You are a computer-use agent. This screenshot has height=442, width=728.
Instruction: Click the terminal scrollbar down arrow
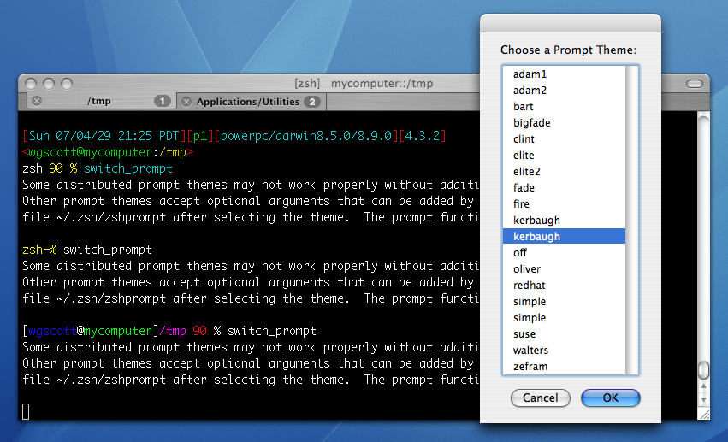click(703, 399)
